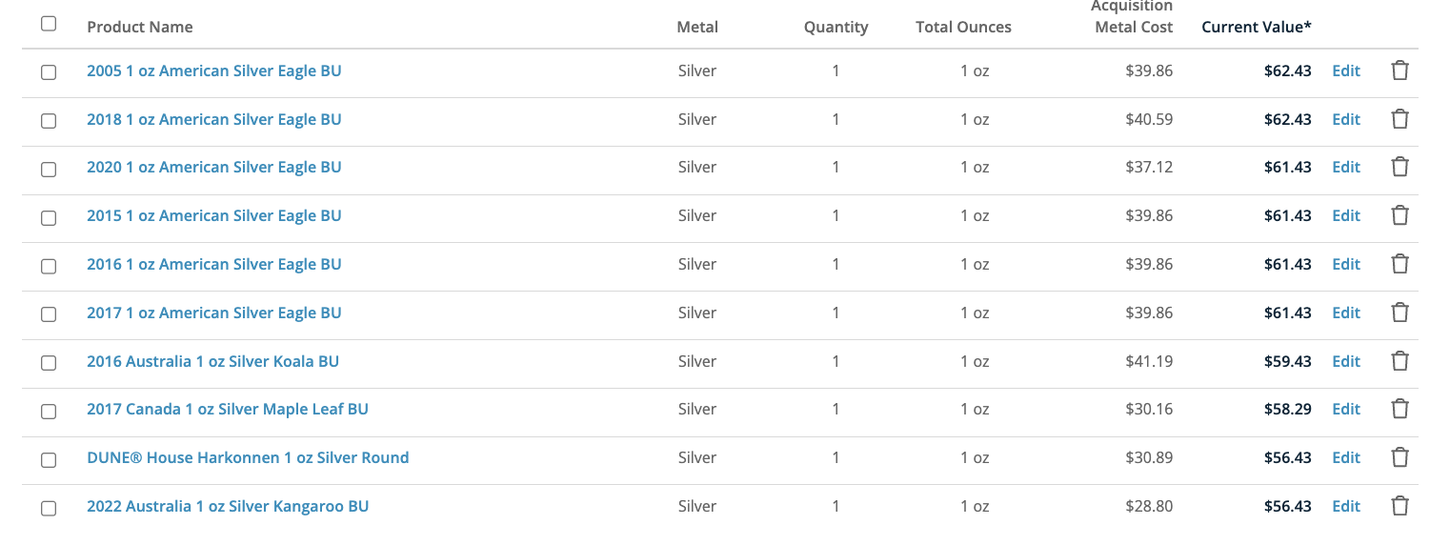Delete the 2017 American Silver Eagle row
Viewport: 1450px width, 545px height.
[1400, 313]
